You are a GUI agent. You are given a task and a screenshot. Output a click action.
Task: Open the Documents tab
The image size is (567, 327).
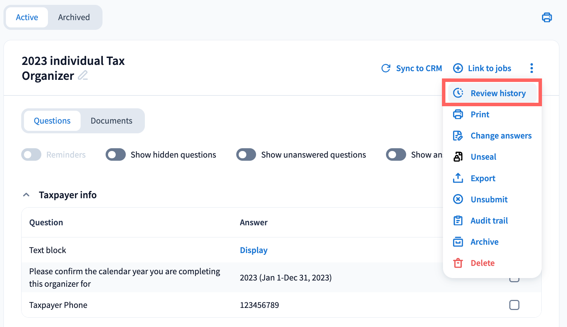click(112, 121)
